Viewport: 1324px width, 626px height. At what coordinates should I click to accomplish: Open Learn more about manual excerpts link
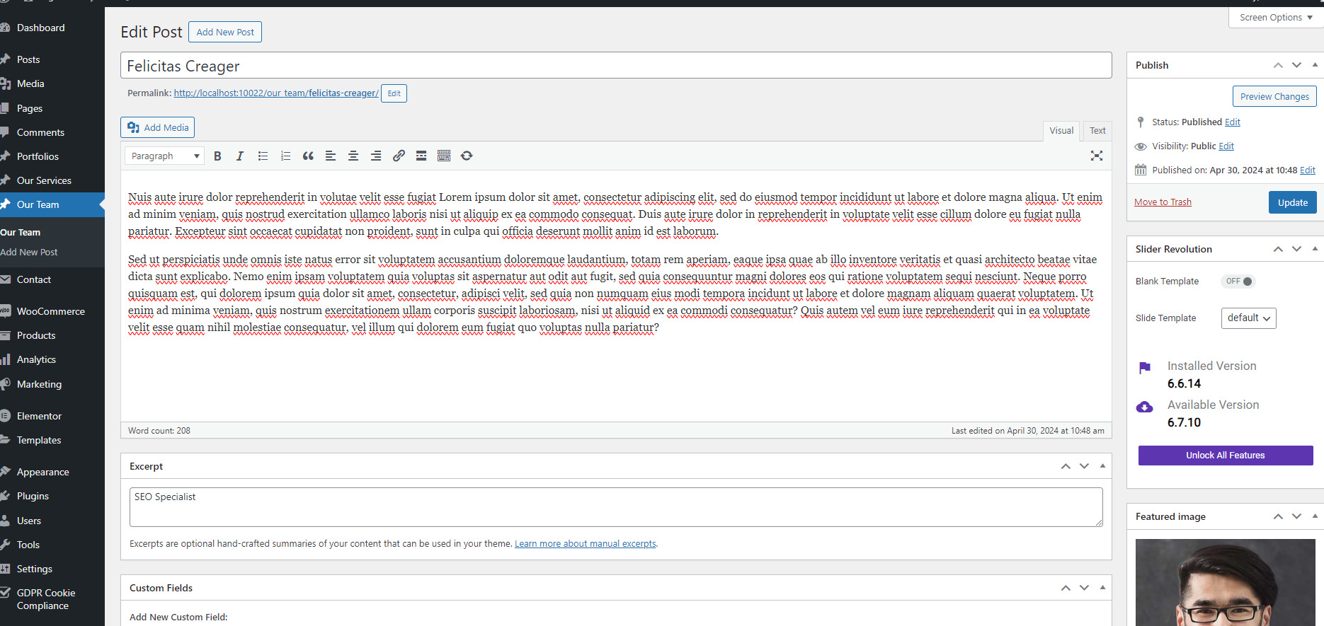(x=586, y=544)
